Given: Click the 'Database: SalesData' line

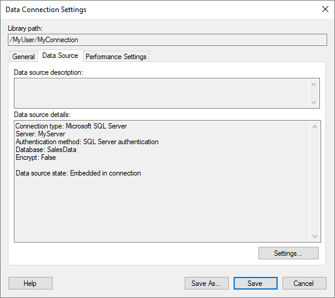Looking at the screenshot, I should [46, 150].
